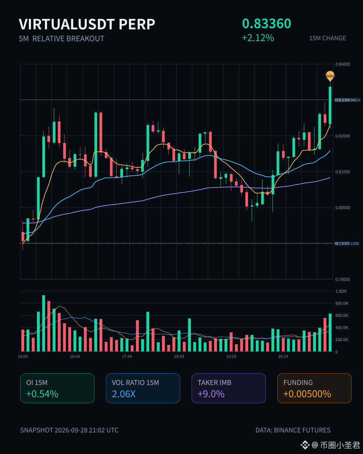The height and width of the screenshot is (454, 363).
Task: Click the 15M CHANGE label
Action: 328,38
